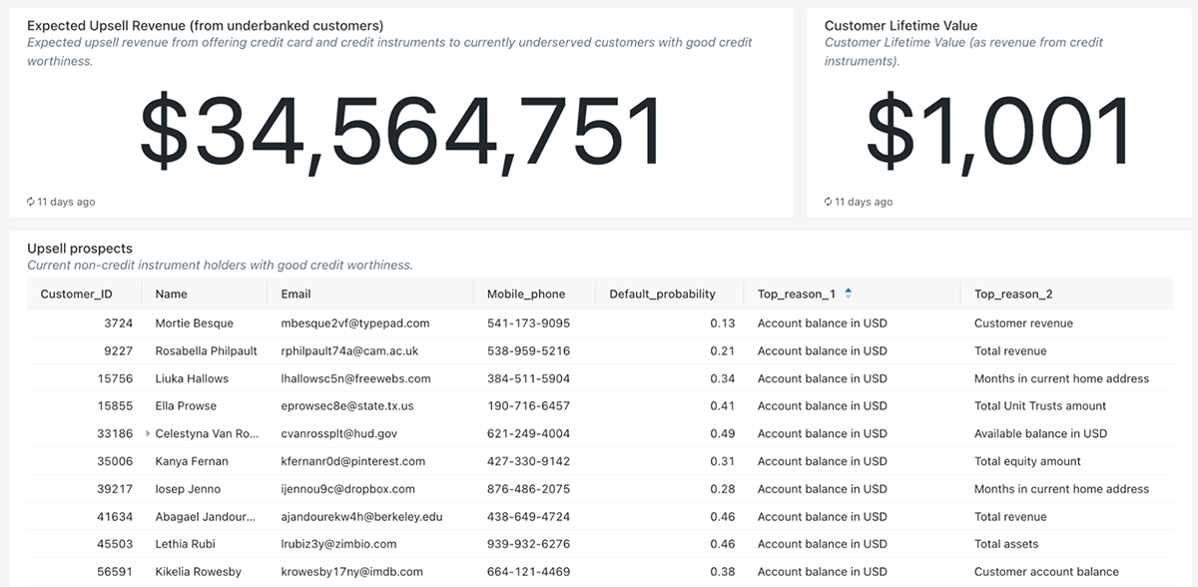Click Lethia Rubi's Total assets cell
This screenshot has height=587, width=1198.
tap(1005, 544)
